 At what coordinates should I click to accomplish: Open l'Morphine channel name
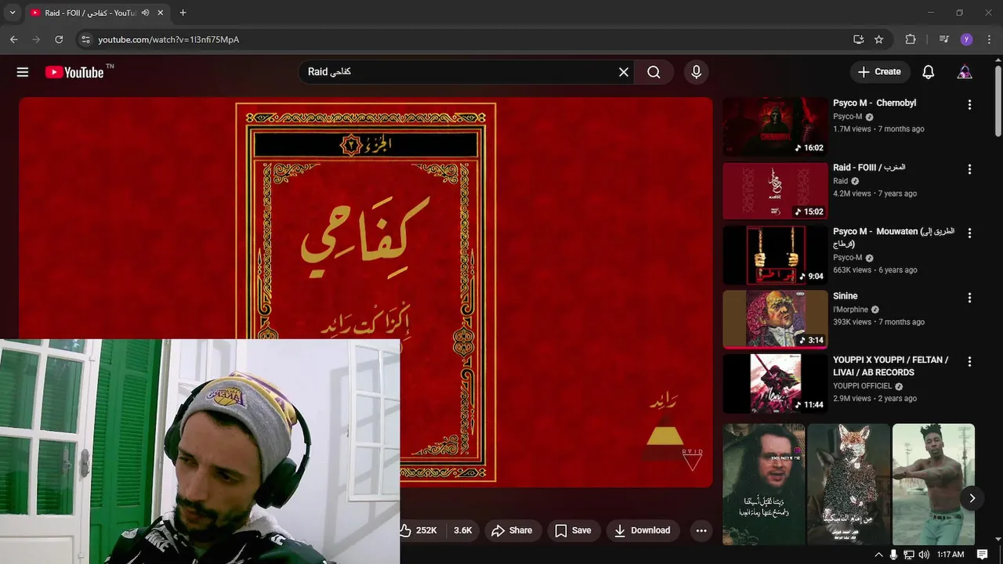coord(850,309)
